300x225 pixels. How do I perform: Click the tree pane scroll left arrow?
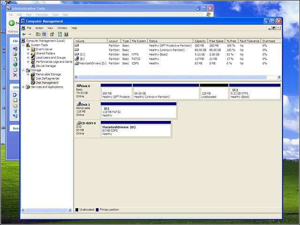(x=23, y=210)
